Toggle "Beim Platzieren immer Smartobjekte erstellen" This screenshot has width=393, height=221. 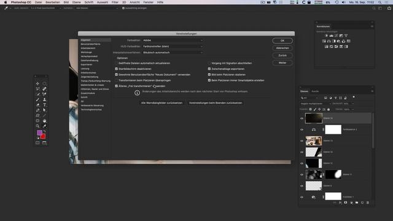click(209, 80)
